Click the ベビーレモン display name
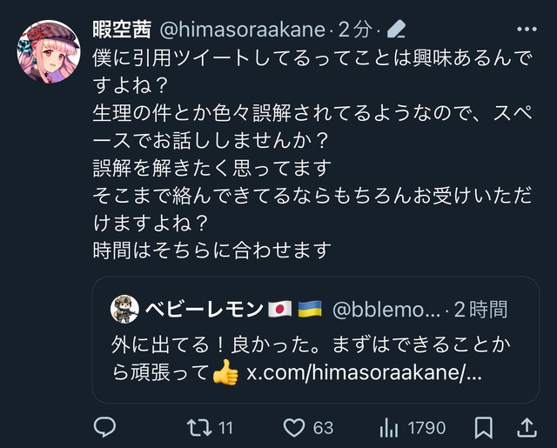 pos(204,309)
